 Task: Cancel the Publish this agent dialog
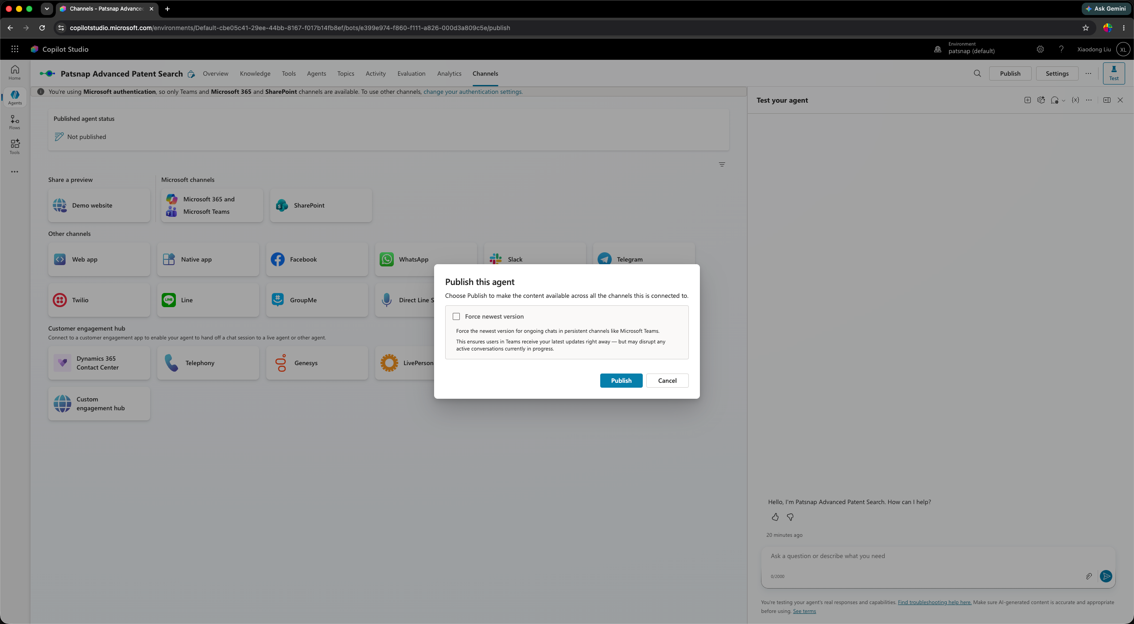(668, 381)
